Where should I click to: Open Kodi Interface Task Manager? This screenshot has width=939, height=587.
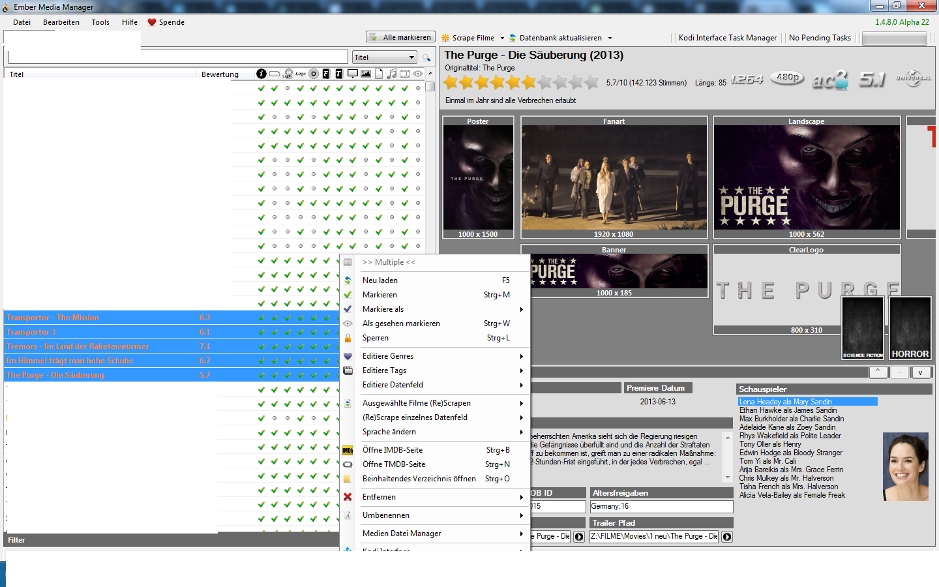coord(728,38)
